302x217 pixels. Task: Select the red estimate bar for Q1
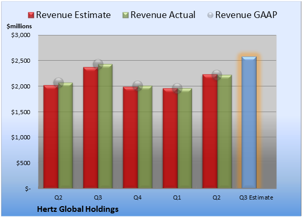[170, 138]
